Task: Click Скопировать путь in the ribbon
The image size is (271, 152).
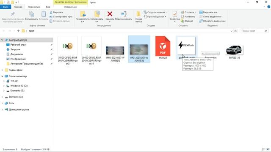Action: click(x=61, y=17)
